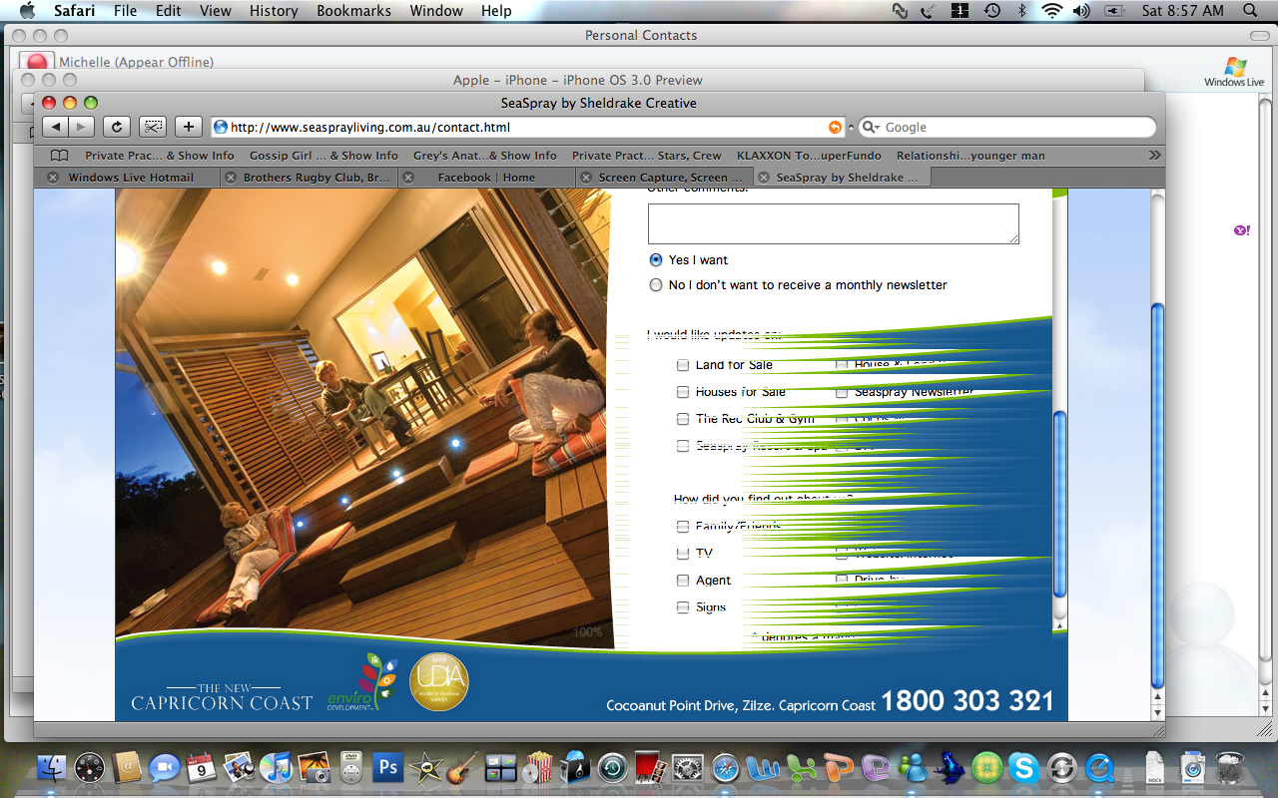Screen dimensions: 1278x798
Task: Open 'Gossip Girl' bookmark in bookmarks bar
Action: (323, 156)
